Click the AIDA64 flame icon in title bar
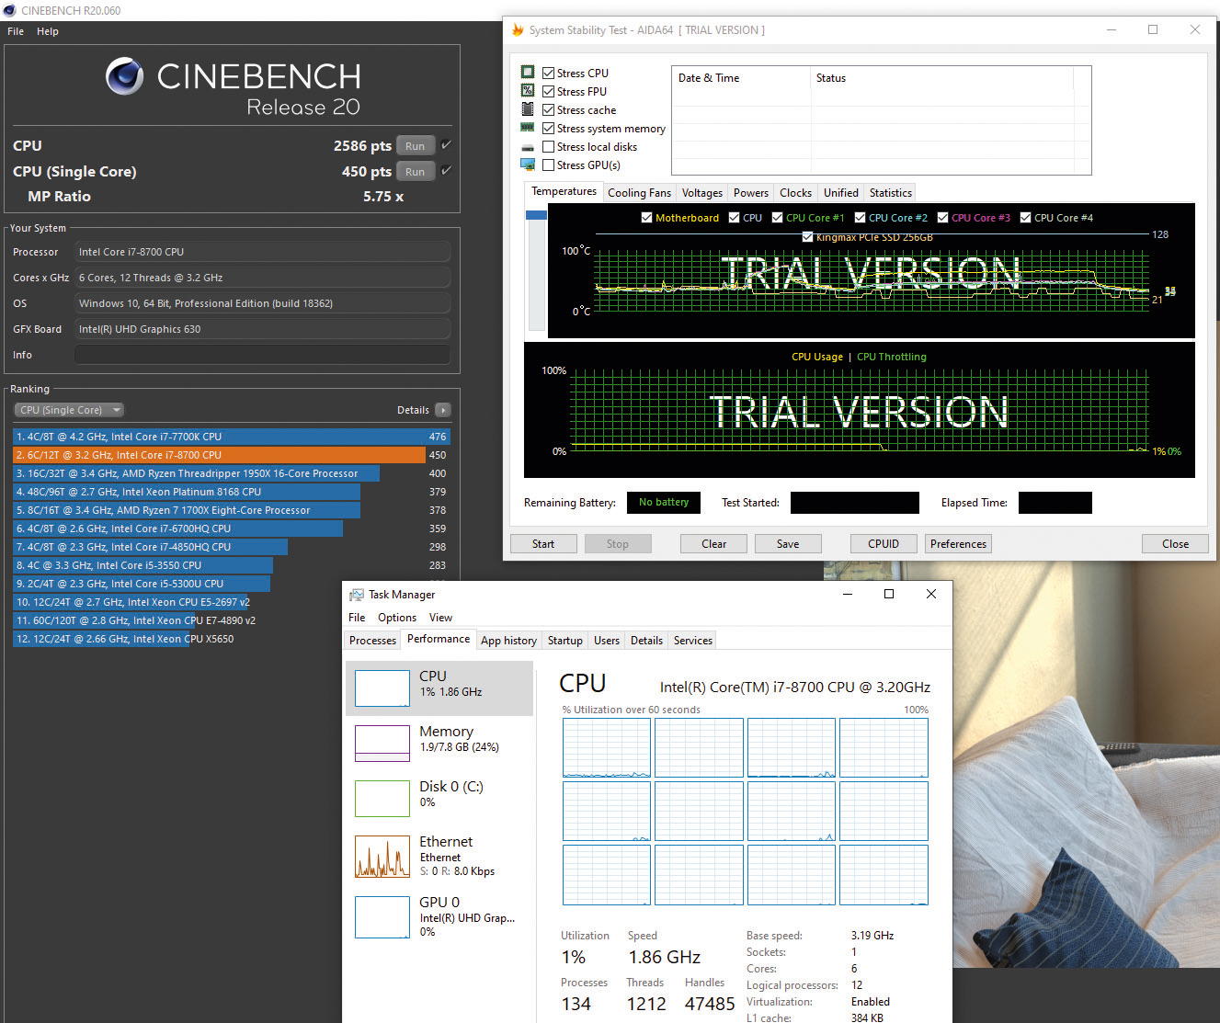Screen dimensions: 1220x1023 (517, 29)
